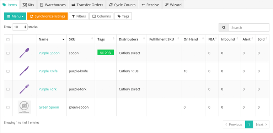Viewport: 273px width, 133px height.
Task: Open the Filters funnel button
Action: pyautogui.click(x=79, y=16)
